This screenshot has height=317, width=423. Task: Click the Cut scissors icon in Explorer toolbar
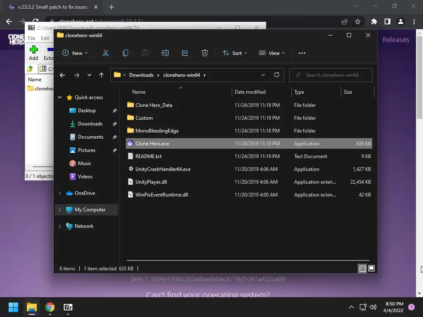pos(105,53)
